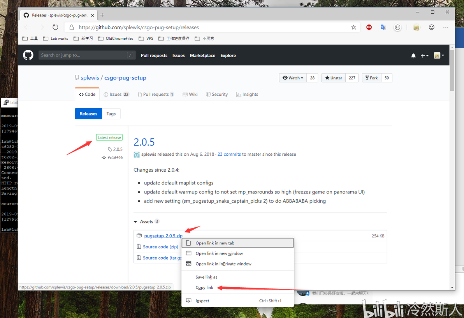This screenshot has width=464, height=318.
Task: Open the 2.0.5 release title link
Action: [144, 142]
